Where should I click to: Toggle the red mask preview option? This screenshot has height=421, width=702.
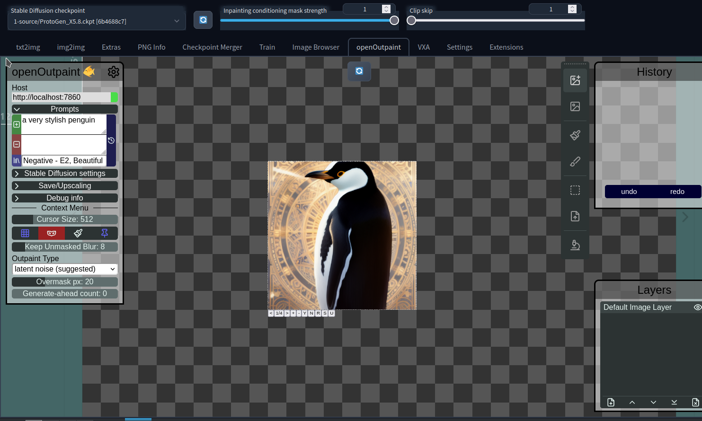coord(52,233)
